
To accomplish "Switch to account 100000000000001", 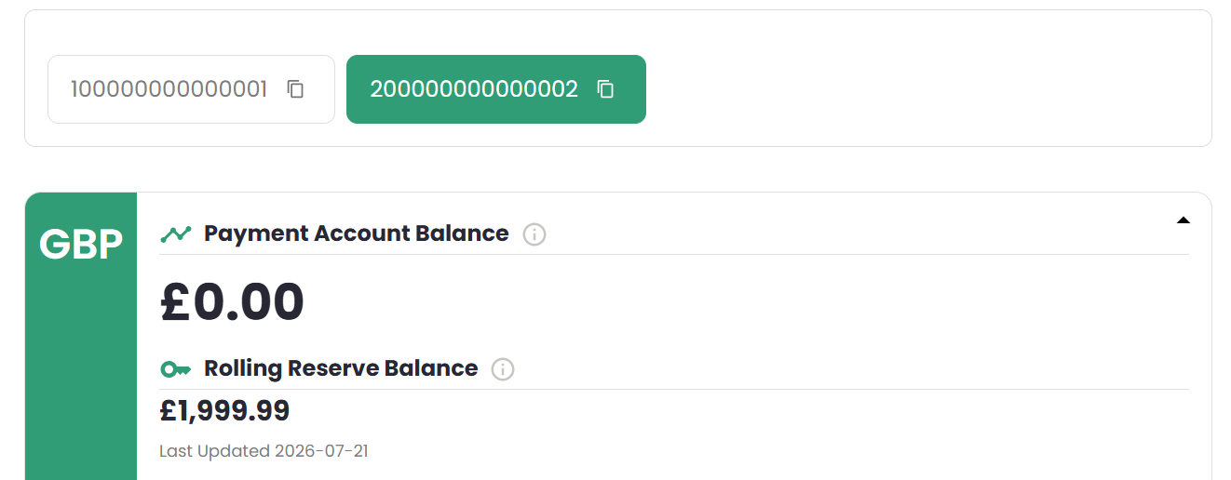I will tap(191, 89).
